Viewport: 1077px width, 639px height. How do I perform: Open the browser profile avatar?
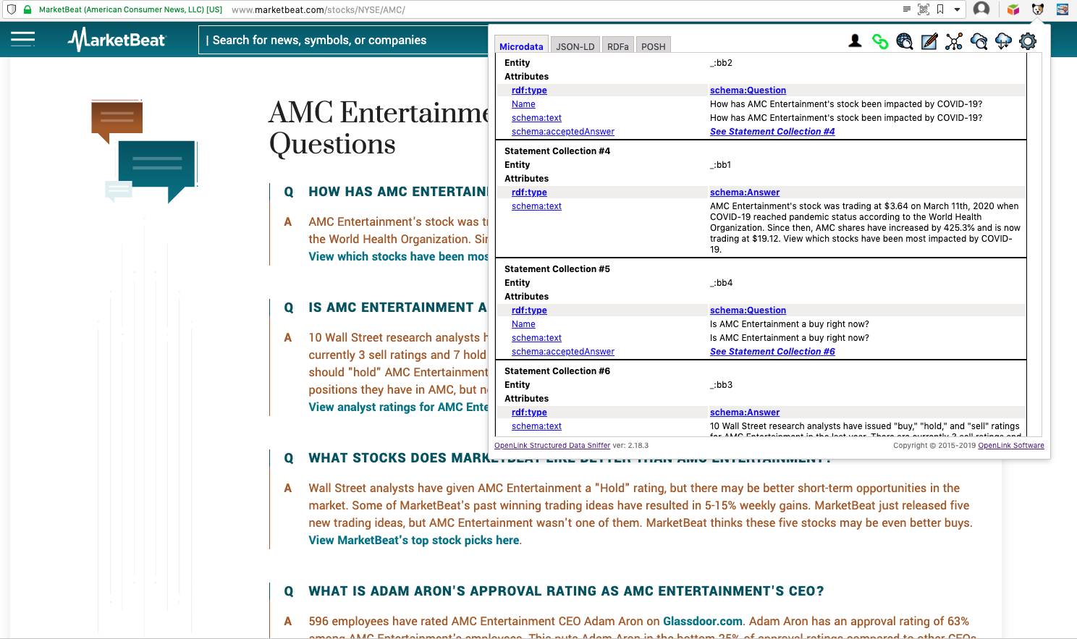pos(981,9)
